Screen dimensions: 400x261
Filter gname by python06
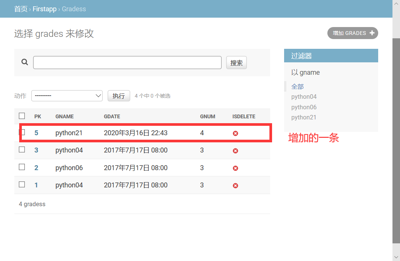tap(304, 107)
